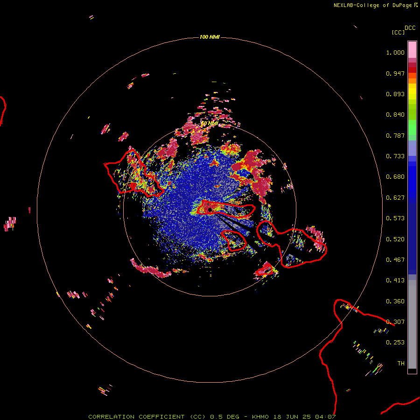Click the light pink swatch beside 1.000
Viewport: 420px width, 420px height.
[412, 50]
